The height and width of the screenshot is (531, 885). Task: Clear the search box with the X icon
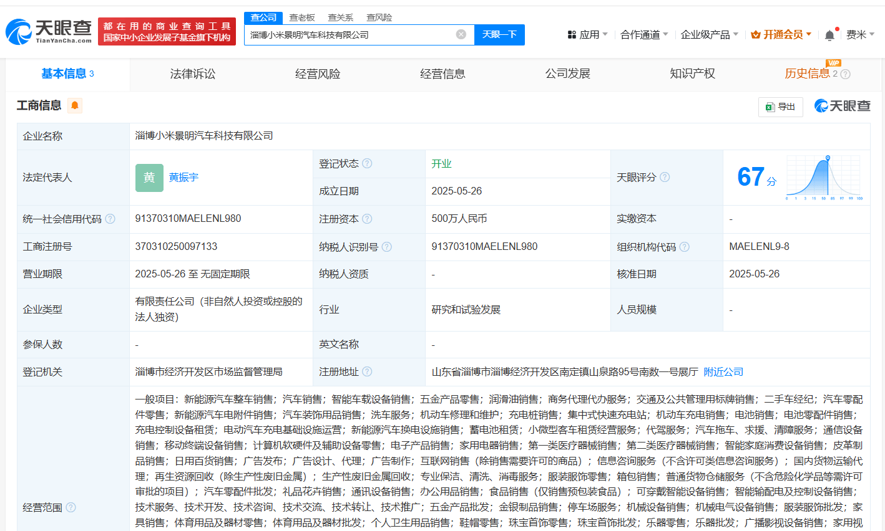461,34
